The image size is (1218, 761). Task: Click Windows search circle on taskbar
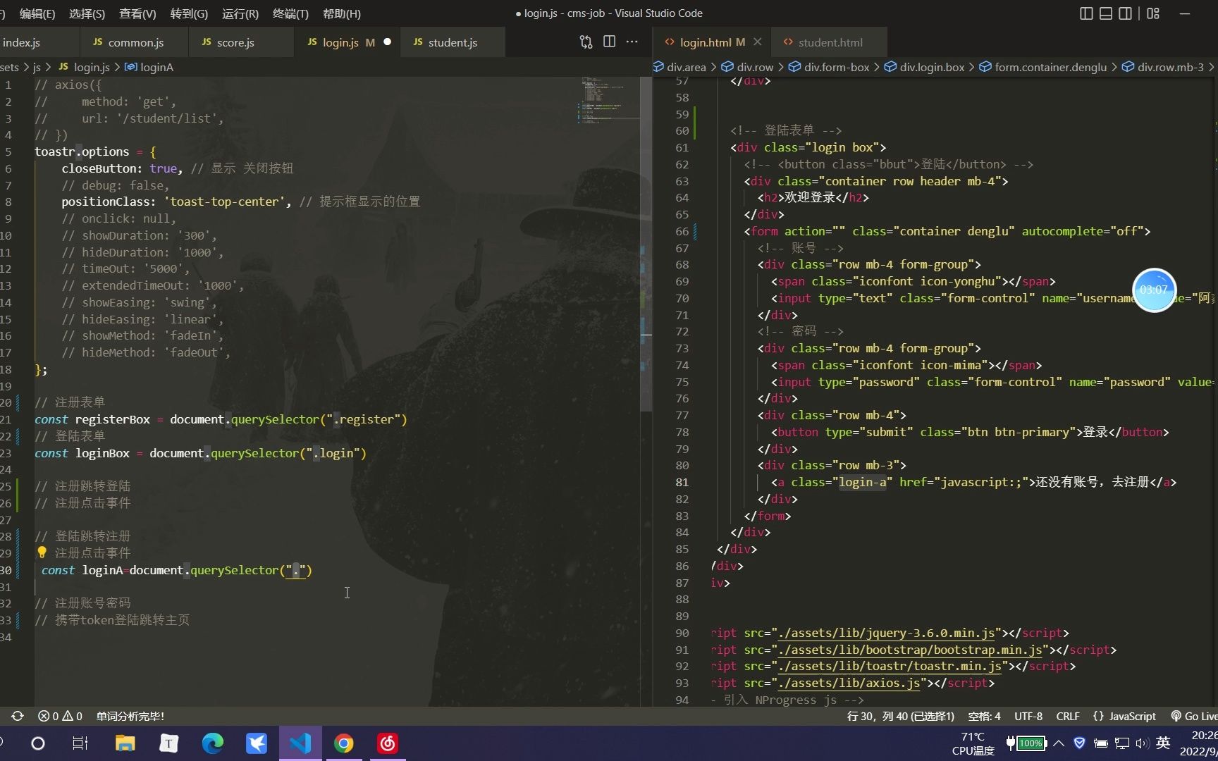(38, 743)
